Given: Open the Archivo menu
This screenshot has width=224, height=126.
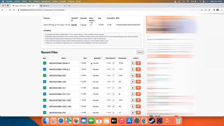Looking at the screenshot, I should click(17, 1).
